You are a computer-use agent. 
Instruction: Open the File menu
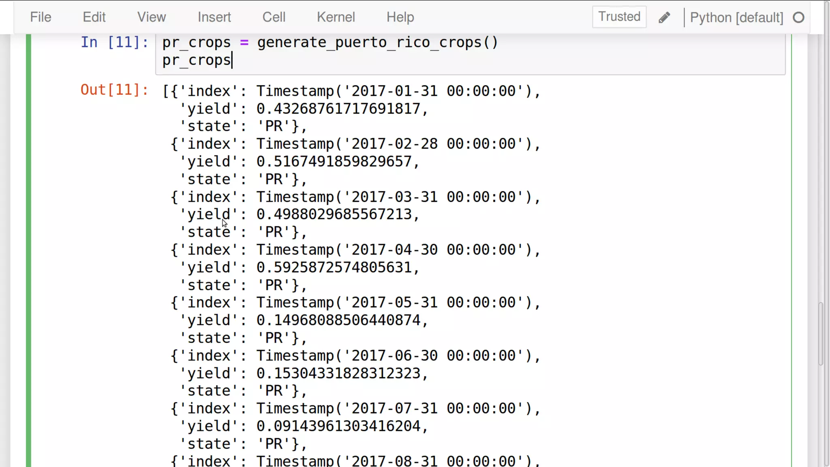coord(41,17)
